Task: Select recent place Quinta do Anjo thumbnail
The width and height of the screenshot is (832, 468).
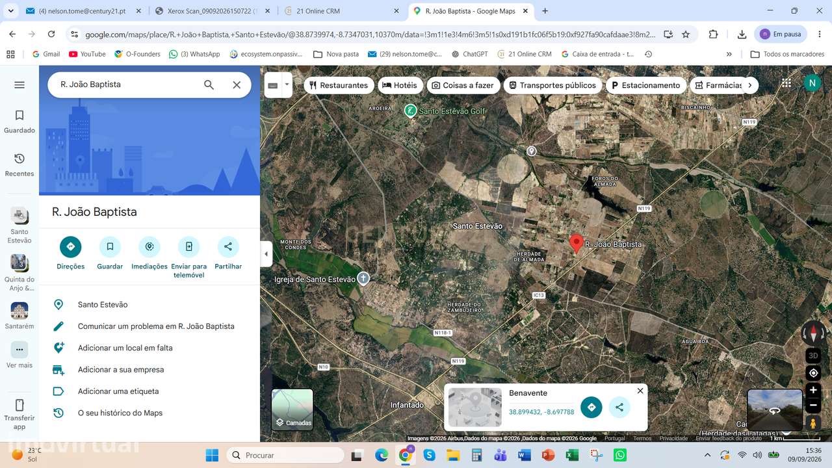Action: click(x=19, y=263)
